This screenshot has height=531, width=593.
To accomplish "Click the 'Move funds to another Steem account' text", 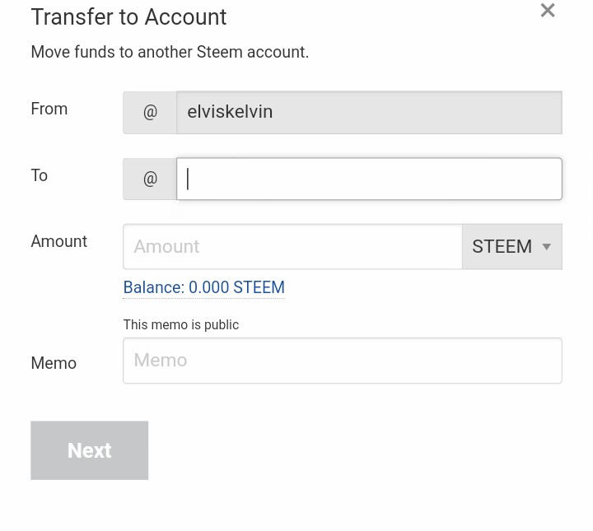I will click(170, 52).
